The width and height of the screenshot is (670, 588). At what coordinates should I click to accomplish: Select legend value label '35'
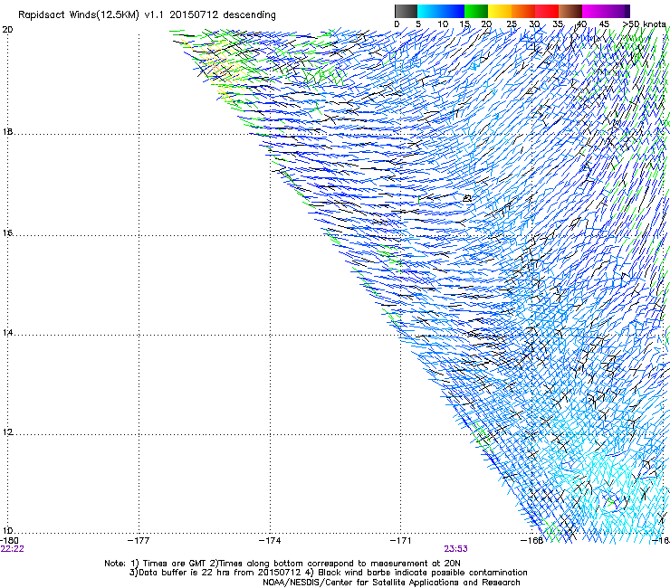[x=558, y=24]
